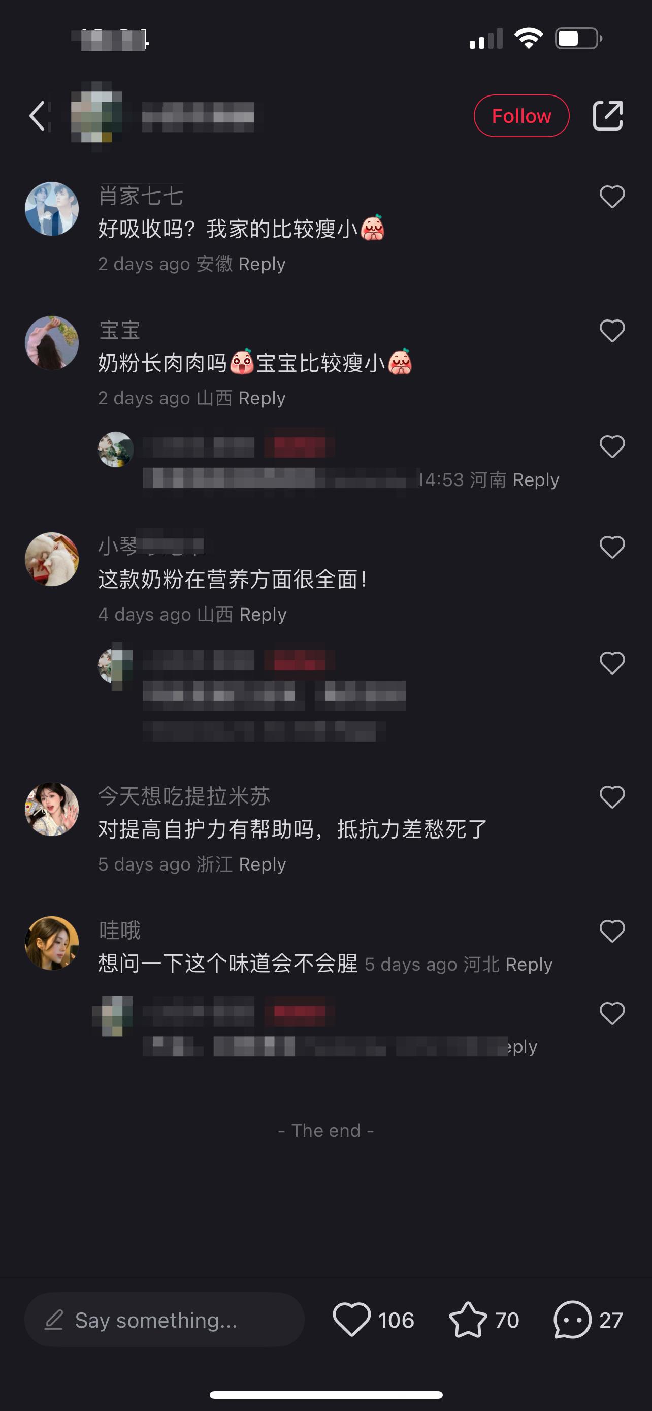The width and height of the screenshot is (652, 1411).
Task: Reply to 宝宝's comment from 山西
Action: pyautogui.click(x=262, y=398)
